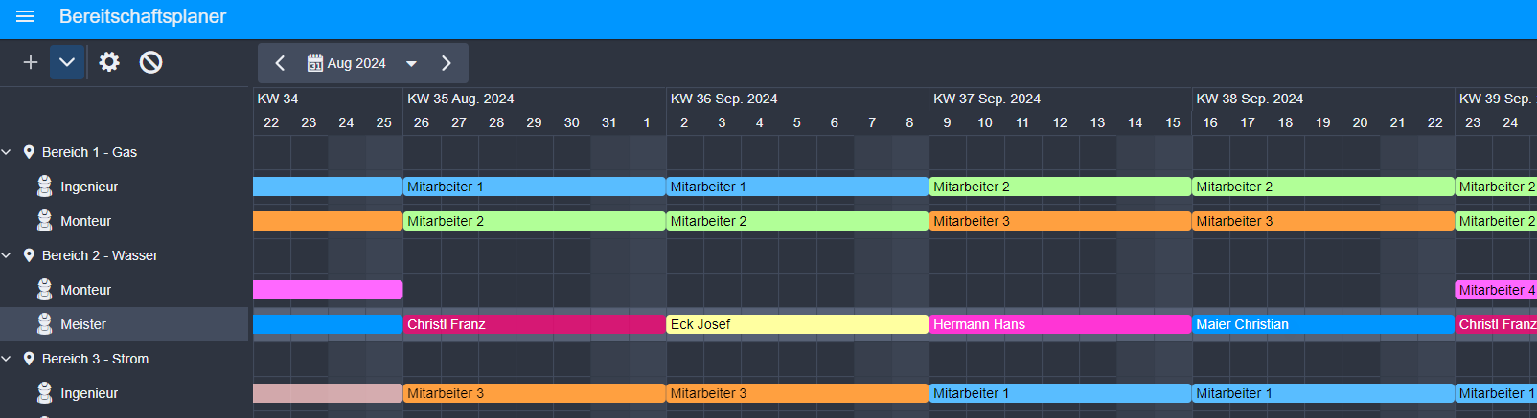Add a new entry with plus icon

click(x=31, y=62)
